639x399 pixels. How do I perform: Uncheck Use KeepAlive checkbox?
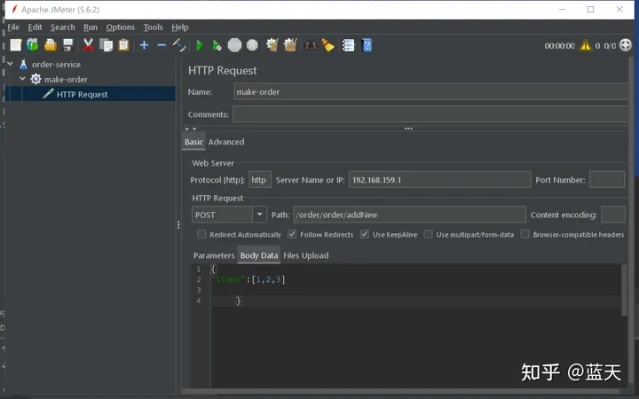coord(365,234)
